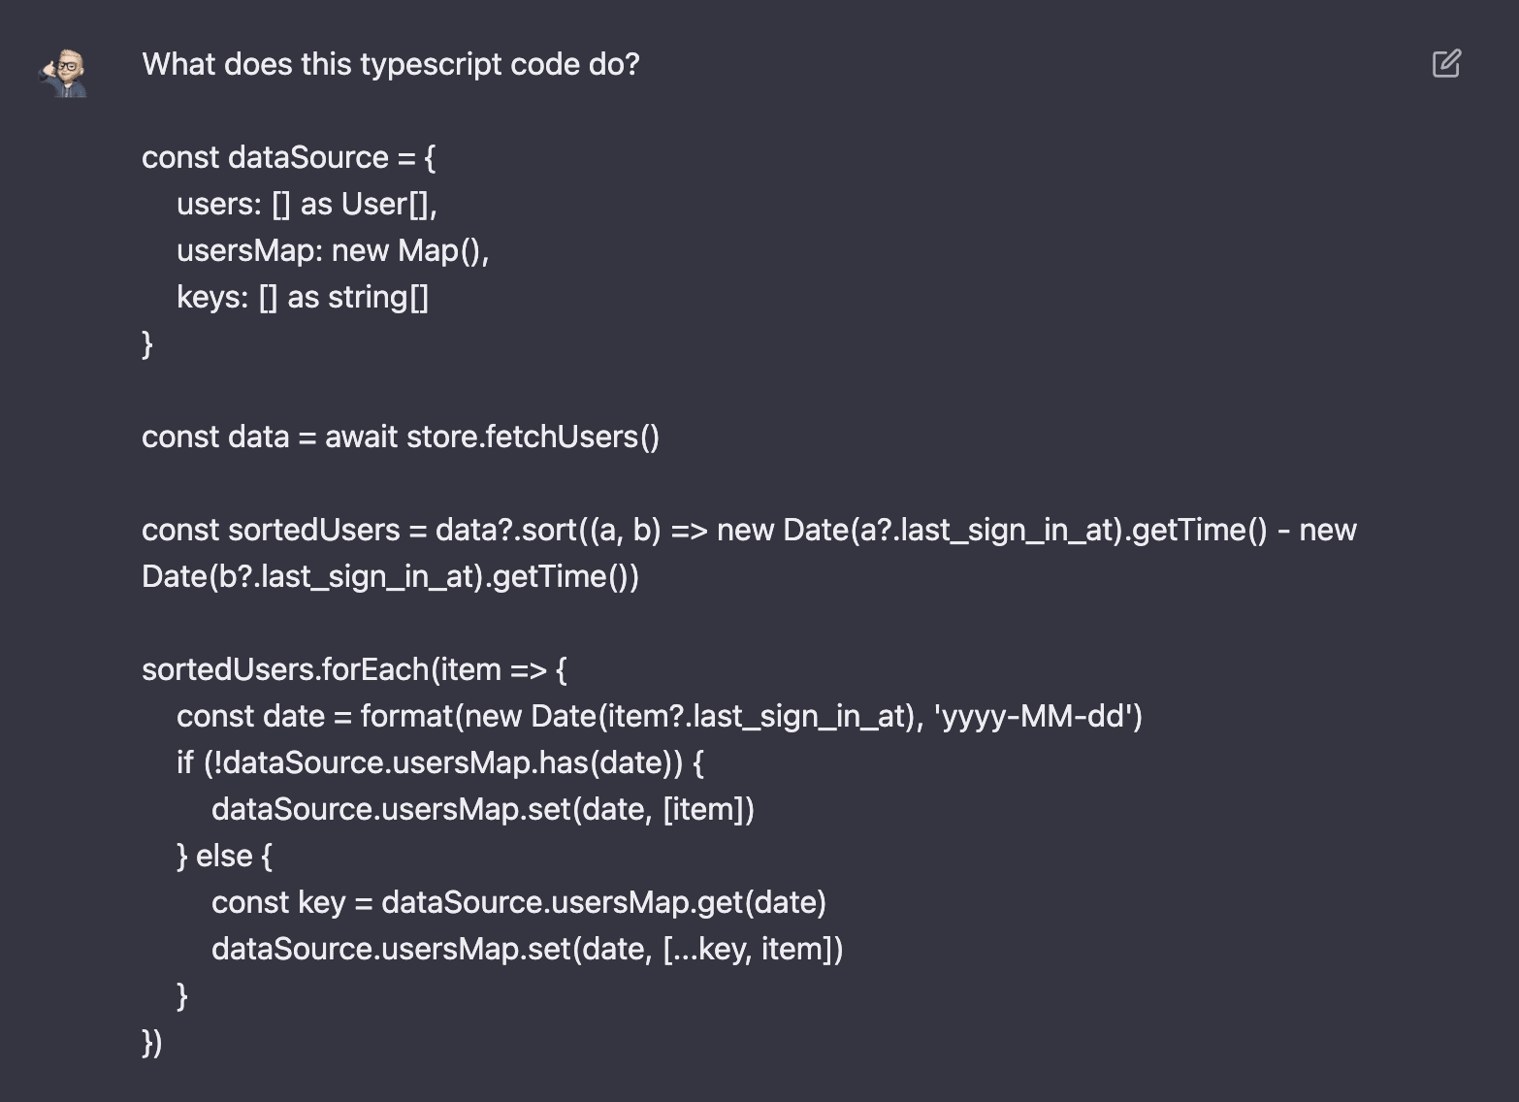Image resolution: width=1519 pixels, height=1102 pixels.
Task: Click 'yyyy-MM-dd' format string text
Action: point(1033,716)
